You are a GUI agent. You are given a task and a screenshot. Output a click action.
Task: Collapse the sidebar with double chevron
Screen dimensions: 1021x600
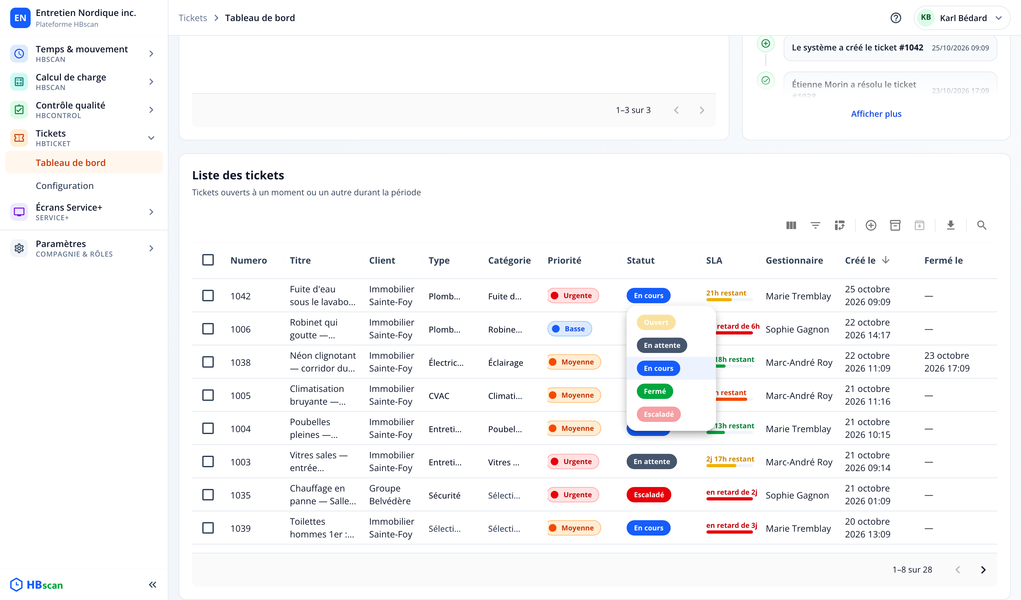pos(152,585)
